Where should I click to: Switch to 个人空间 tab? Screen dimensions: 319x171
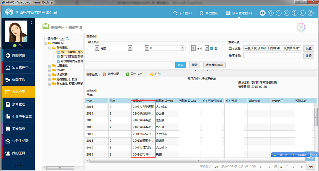click(182, 13)
